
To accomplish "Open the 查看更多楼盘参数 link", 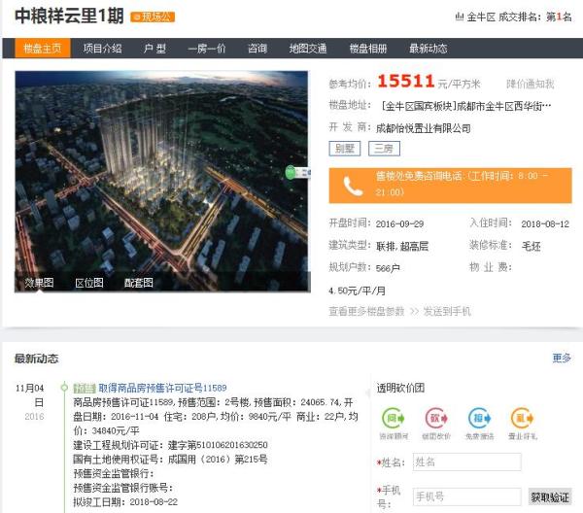I will pyautogui.click(x=366, y=311).
